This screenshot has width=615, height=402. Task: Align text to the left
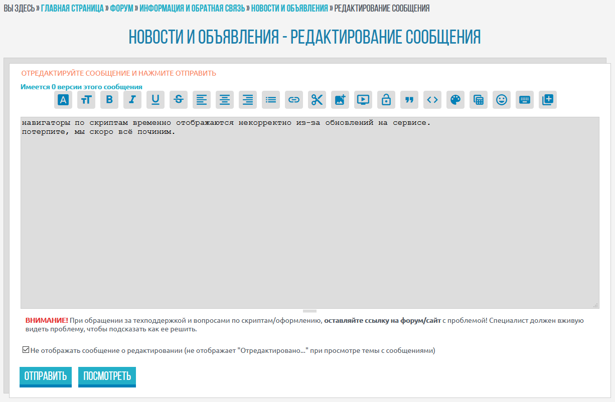click(202, 100)
